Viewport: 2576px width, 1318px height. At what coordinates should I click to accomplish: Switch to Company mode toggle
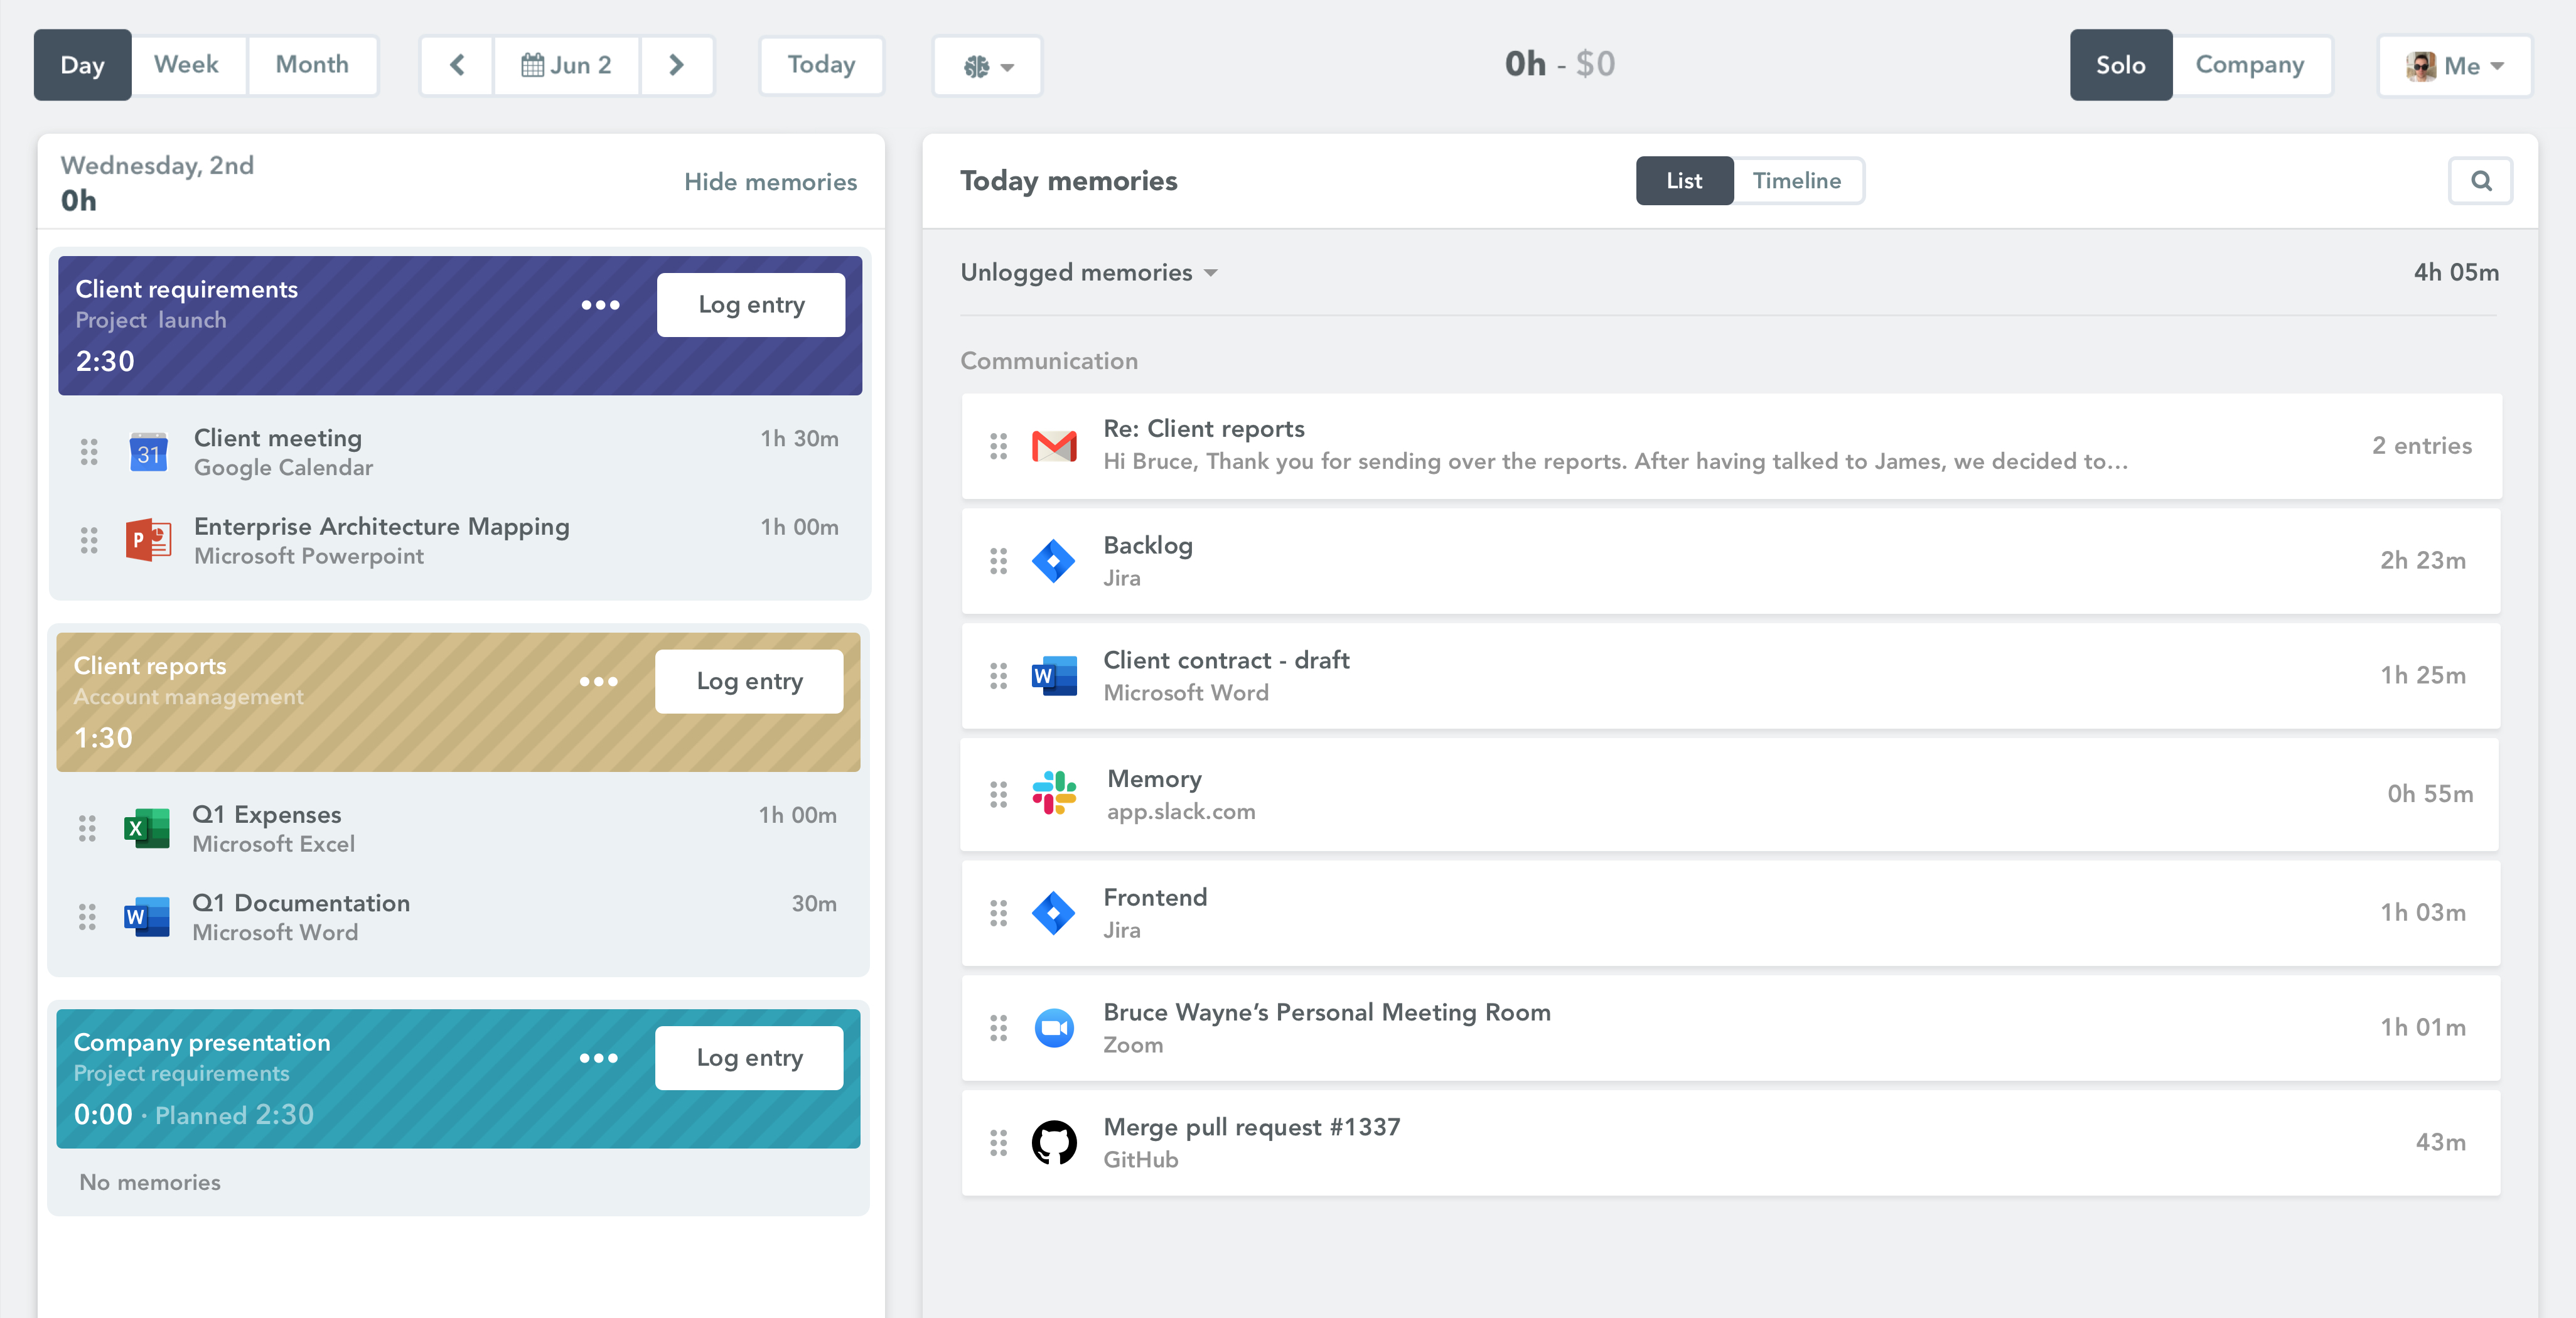[x=2249, y=65]
